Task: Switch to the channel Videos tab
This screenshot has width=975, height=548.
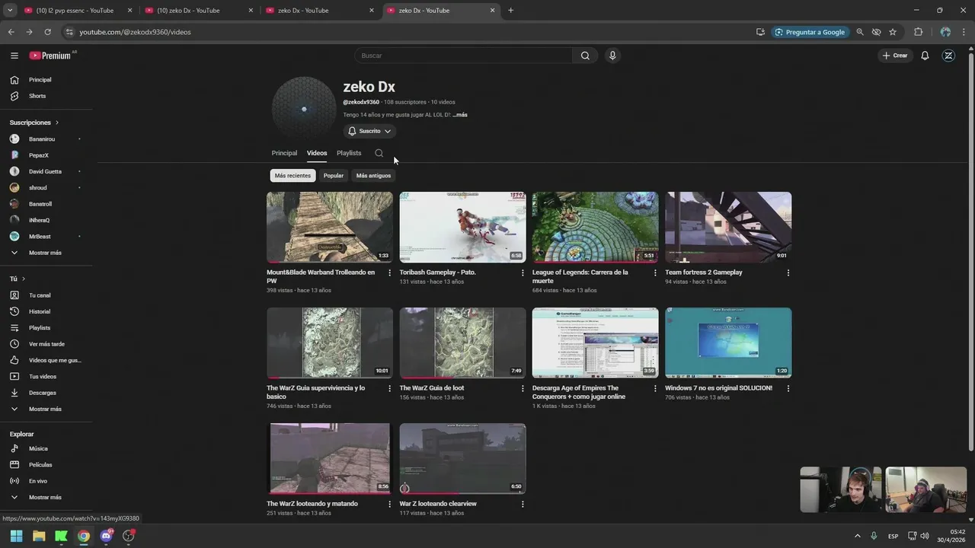Action: point(317,153)
